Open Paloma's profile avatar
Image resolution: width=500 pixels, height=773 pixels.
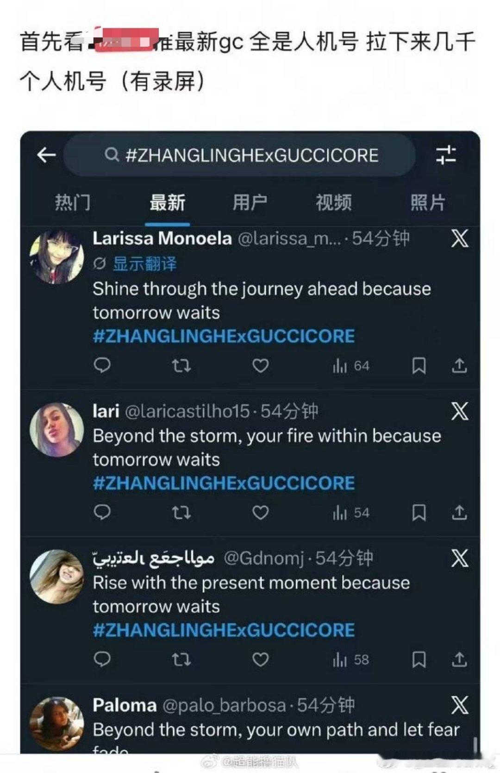coord(57,723)
